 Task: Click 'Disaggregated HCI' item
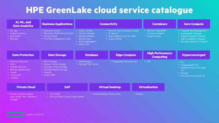(190, 65)
